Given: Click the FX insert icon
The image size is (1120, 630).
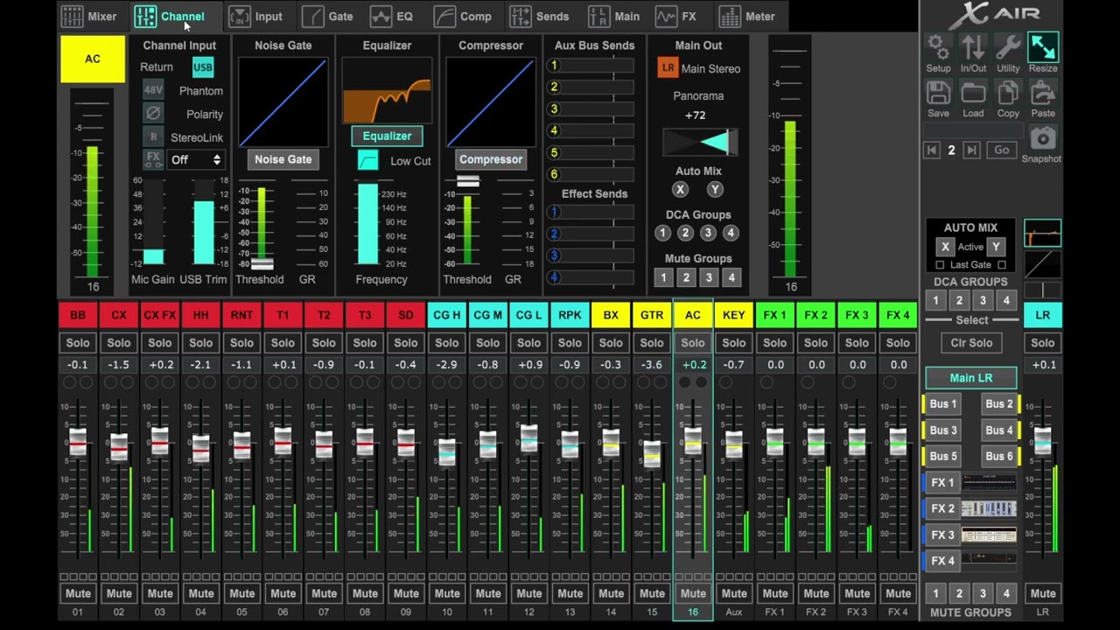Looking at the screenshot, I should (x=153, y=159).
